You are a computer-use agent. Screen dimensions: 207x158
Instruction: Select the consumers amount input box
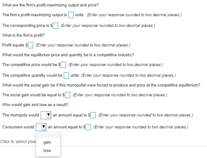pyautogui.click(x=88, y=127)
